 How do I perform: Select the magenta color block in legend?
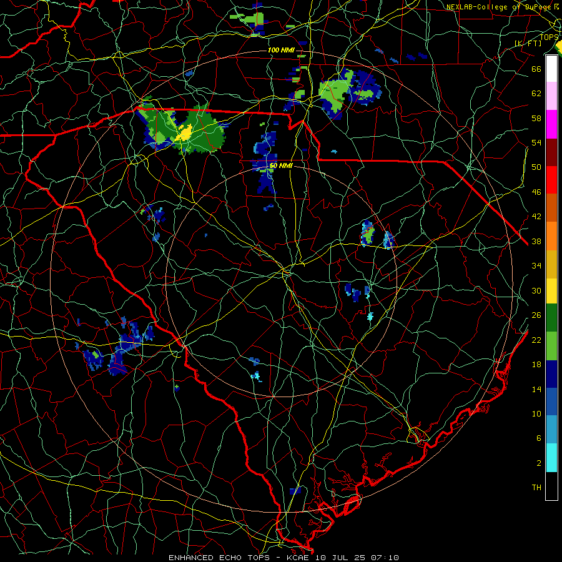tap(551, 124)
